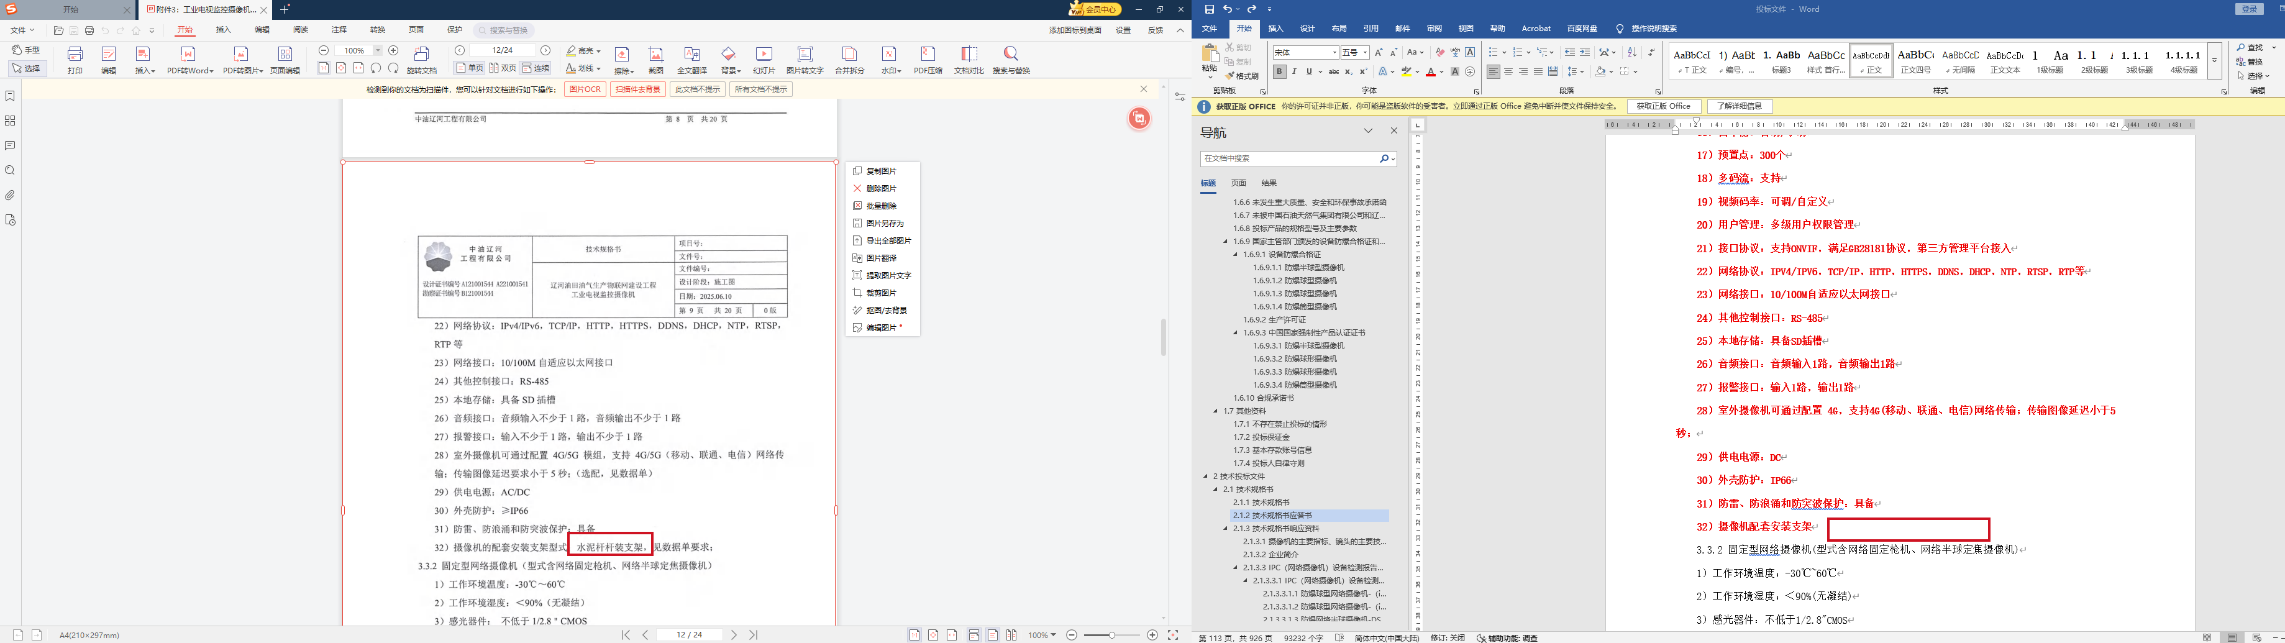Toggle Bold formatting in Word ribbon

(x=1279, y=72)
